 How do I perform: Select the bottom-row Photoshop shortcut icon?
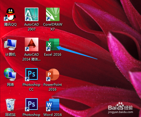[32, 105]
